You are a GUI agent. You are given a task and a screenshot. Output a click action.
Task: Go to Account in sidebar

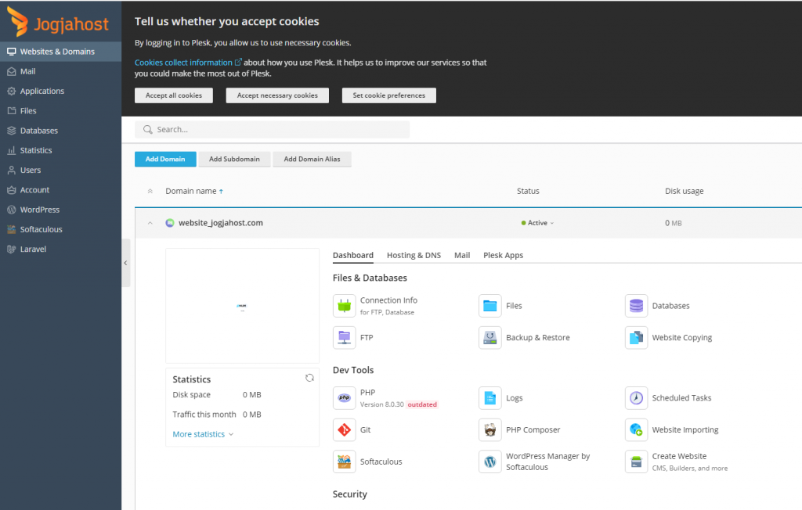coord(60,190)
